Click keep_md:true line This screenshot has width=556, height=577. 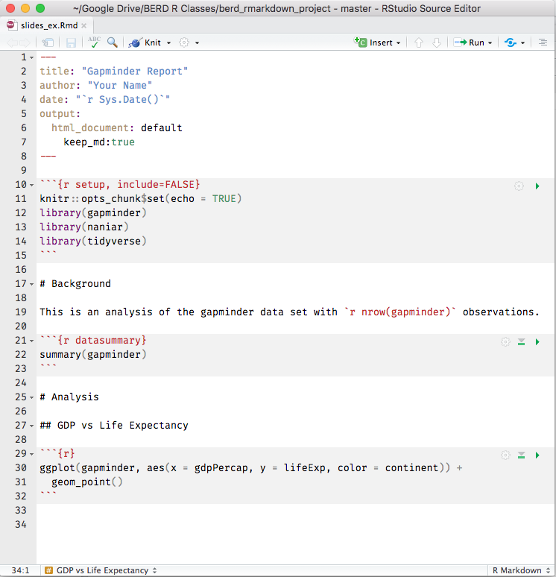(x=99, y=142)
